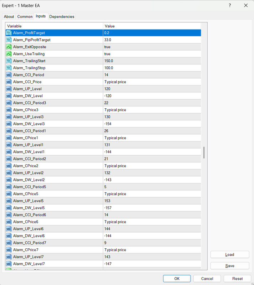This screenshot has height=285, width=254.
Task: Click the icon beside Alarm_DW_Level1
Action: pos(9,152)
